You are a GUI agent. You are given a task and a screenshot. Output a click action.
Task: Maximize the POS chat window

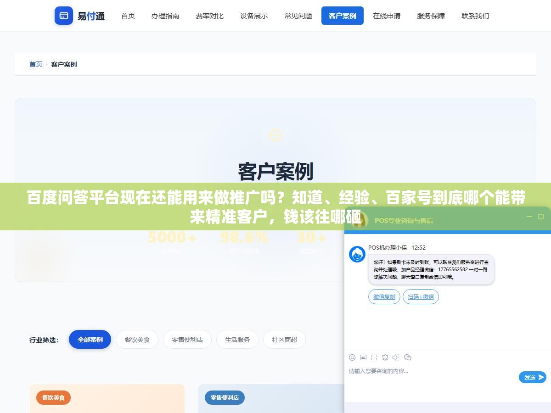coord(541,217)
